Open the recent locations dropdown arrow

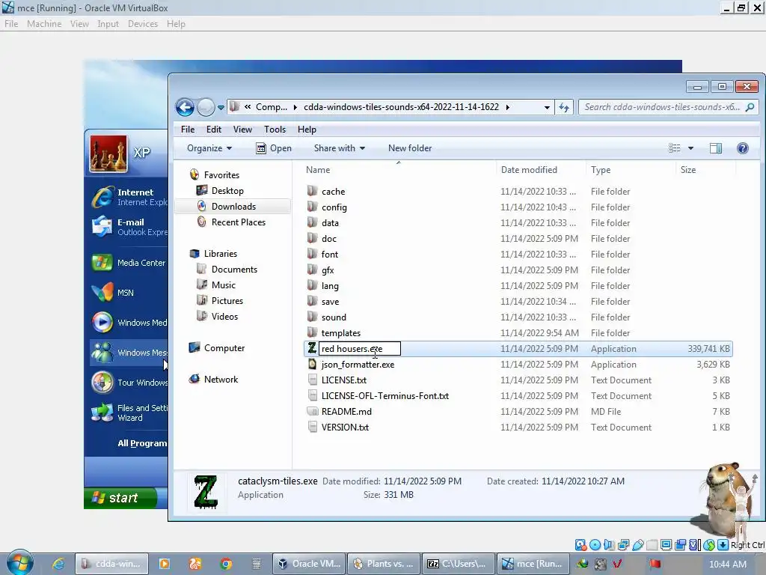(221, 108)
